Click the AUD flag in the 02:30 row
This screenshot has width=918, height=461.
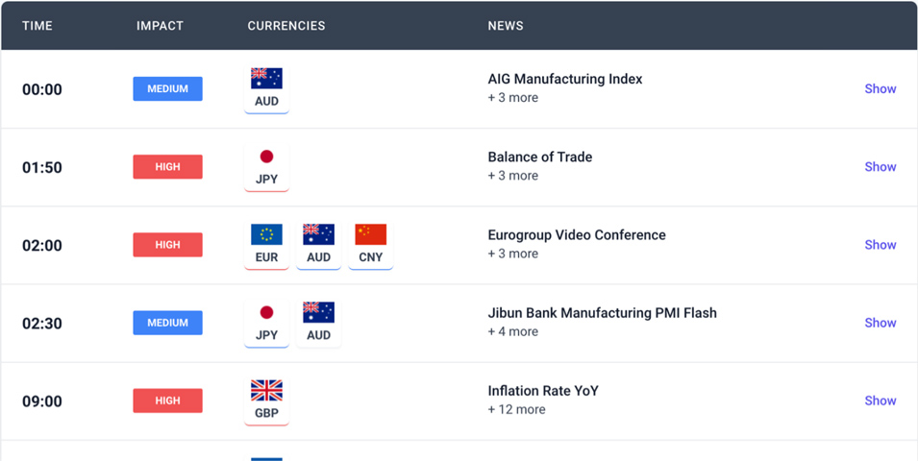pyautogui.click(x=318, y=312)
